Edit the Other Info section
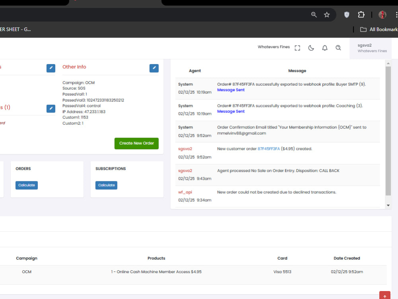 tap(154, 68)
